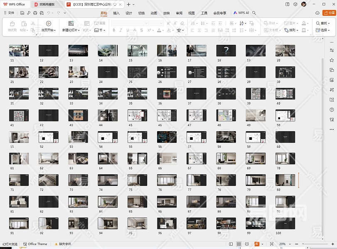This screenshot has width=337, height=249.
Task: Select slide thumbnail number 18 with question mark
Action: coord(226,51)
